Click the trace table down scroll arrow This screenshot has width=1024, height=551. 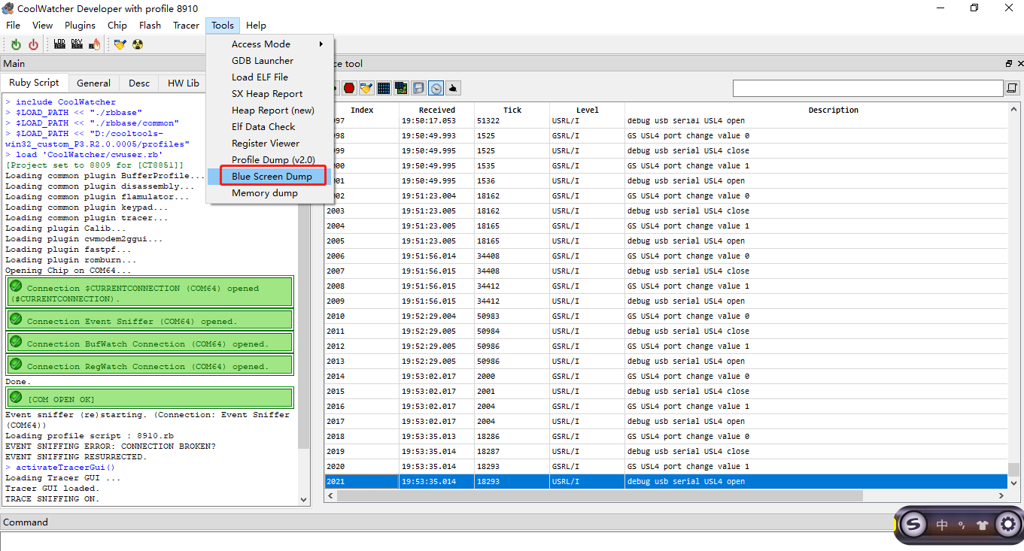(1013, 483)
